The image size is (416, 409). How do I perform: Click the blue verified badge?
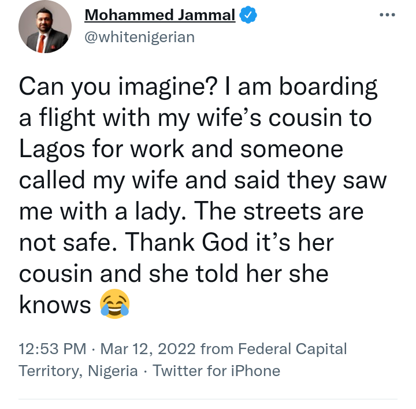click(x=248, y=16)
